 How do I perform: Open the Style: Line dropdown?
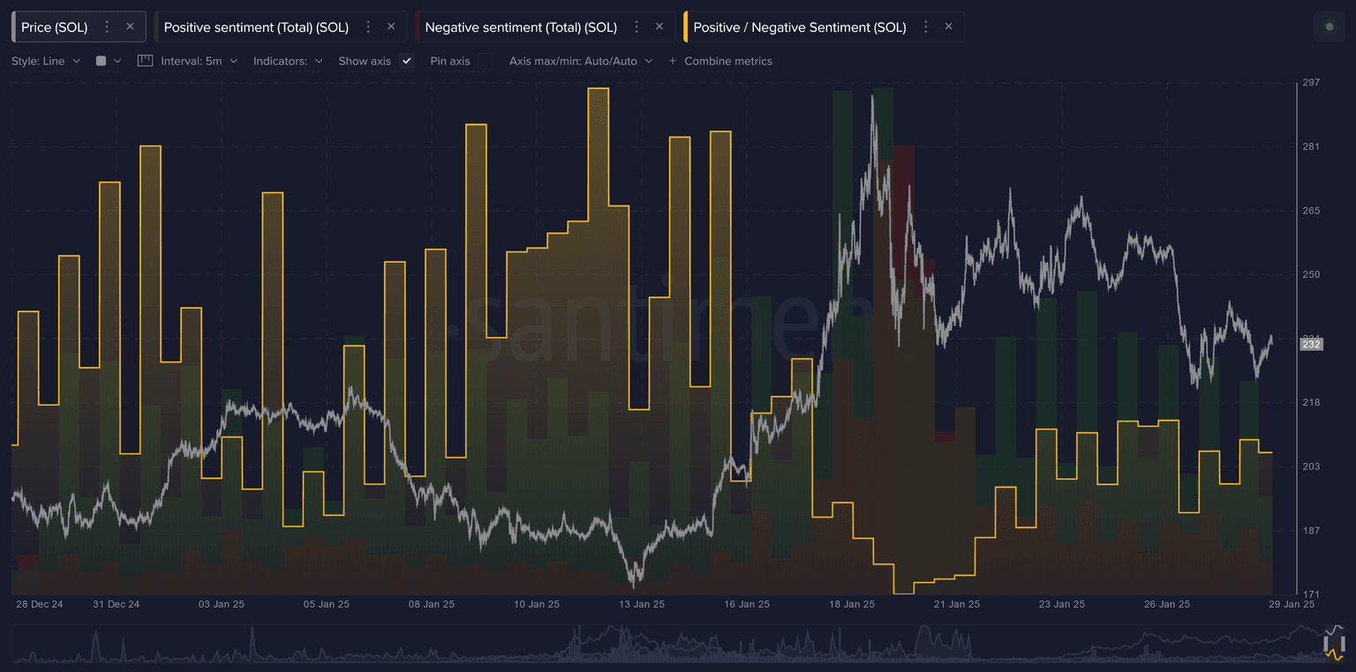click(x=46, y=61)
